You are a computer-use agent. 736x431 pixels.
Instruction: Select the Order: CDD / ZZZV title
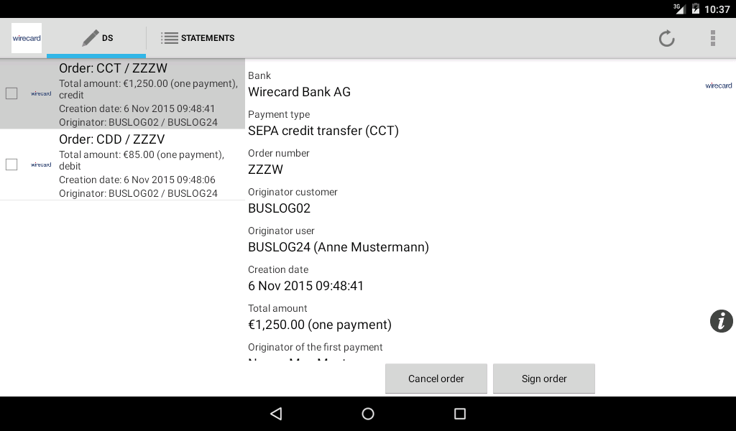click(111, 139)
